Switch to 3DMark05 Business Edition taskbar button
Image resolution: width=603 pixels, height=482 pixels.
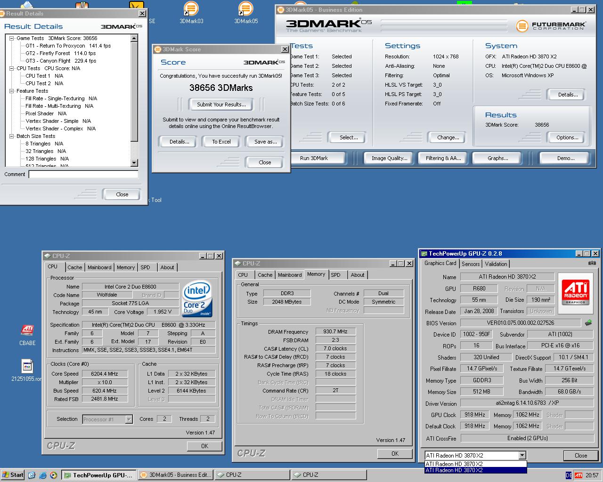175,475
